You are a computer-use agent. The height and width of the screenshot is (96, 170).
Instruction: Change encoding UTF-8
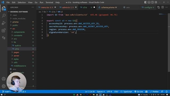point(109,91)
